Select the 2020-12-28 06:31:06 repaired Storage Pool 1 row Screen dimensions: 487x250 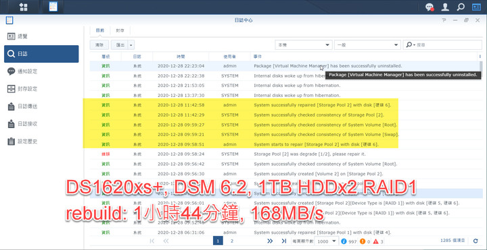coord(284,232)
